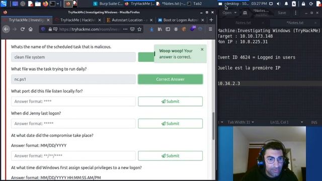
Task: Open the volume control in system tray
Action: [278, 4]
